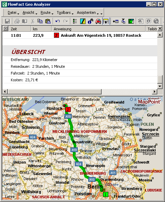165x202 pixels.
Task: Open the Route menu
Action: pyautogui.click(x=47, y=12)
